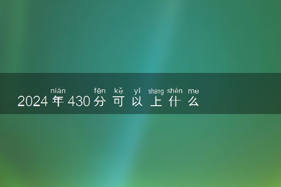This screenshot has width=281, height=187.
Task: Click the character "么"
Action: pyautogui.click(x=193, y=101)
